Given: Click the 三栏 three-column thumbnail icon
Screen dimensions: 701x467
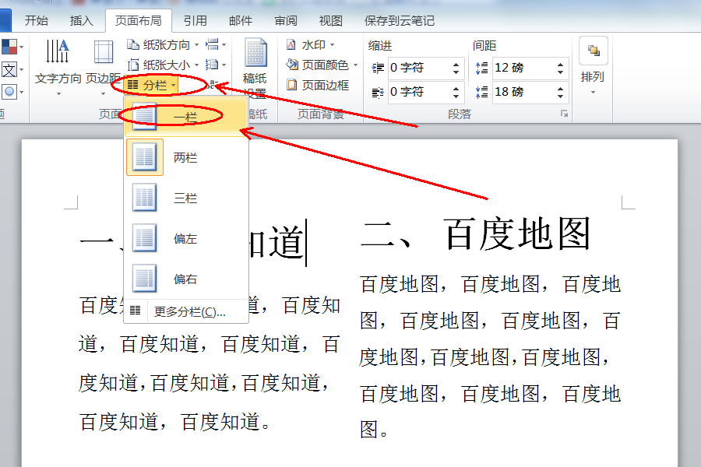Looking at the screenshot, I should pos(144,198).
